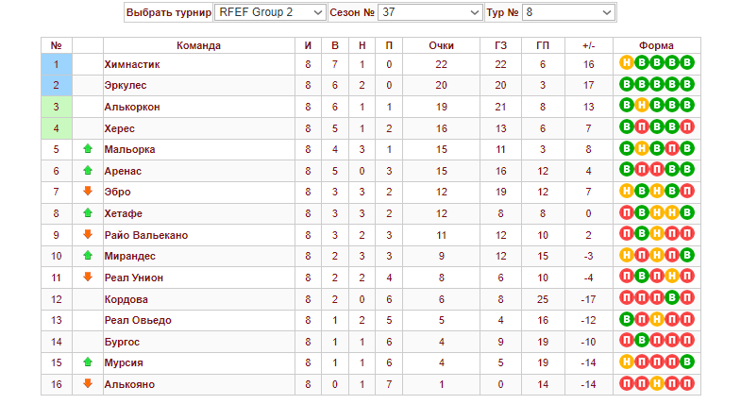Click the orange down arrow beside Райо Вальекано

pos(88,234)
